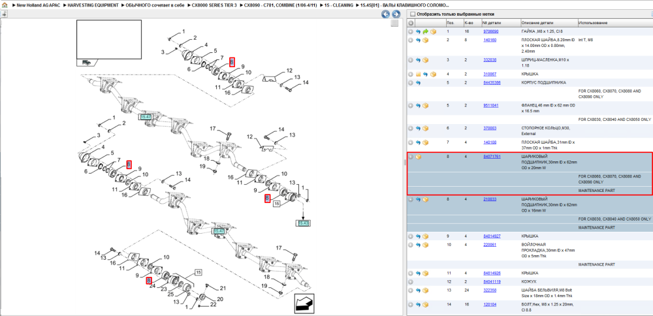This screenshot has height=316, width=653.
Task: Click usage text 'Int T, M8'
Action: [586, 40]
